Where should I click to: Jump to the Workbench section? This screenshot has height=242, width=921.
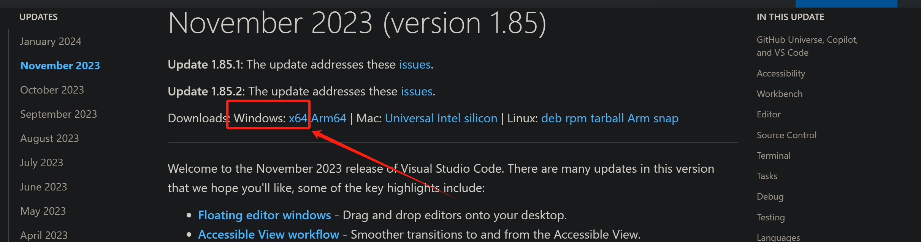pyautogui.click(x=780, y=94)
